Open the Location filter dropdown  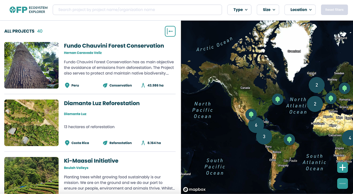click(300, 10)
